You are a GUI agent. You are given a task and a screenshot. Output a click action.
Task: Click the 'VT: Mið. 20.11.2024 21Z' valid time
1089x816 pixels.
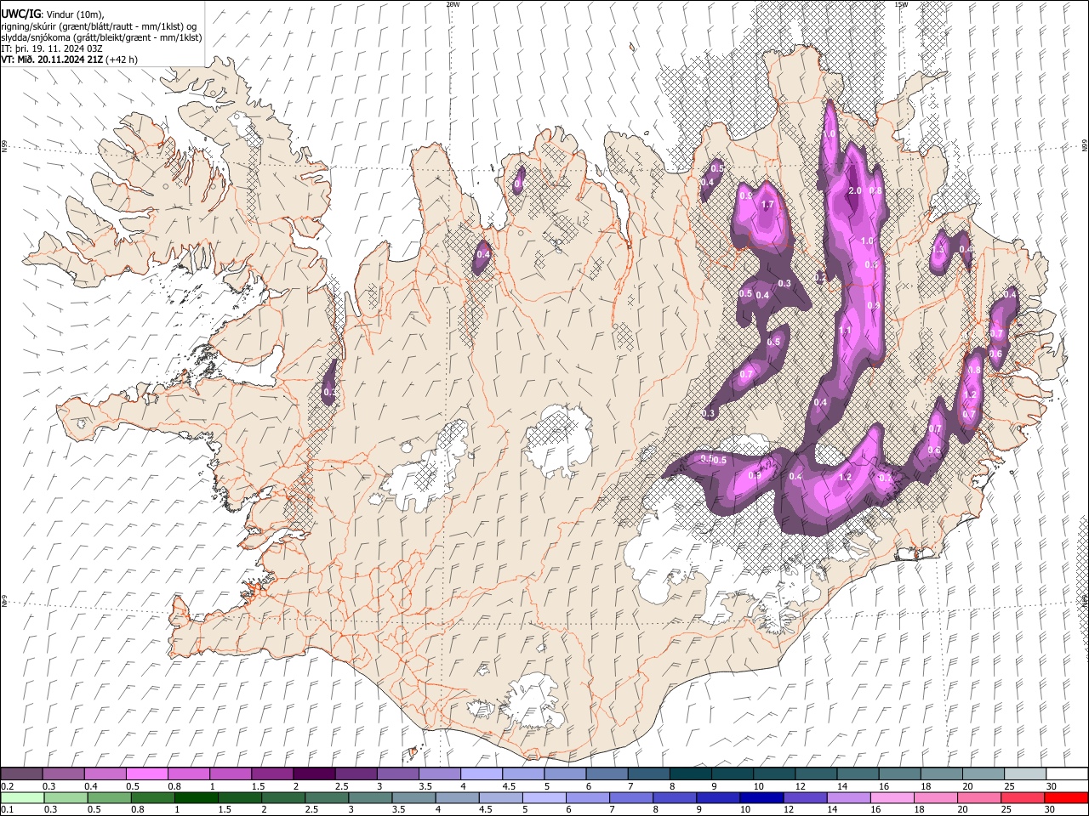coord(52,59)
